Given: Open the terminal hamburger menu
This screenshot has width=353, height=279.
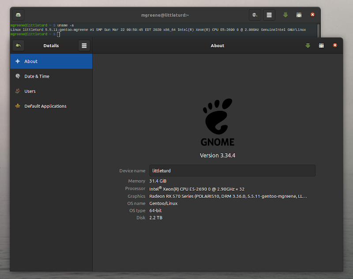Looking at the screenshot, I should 269,15.
